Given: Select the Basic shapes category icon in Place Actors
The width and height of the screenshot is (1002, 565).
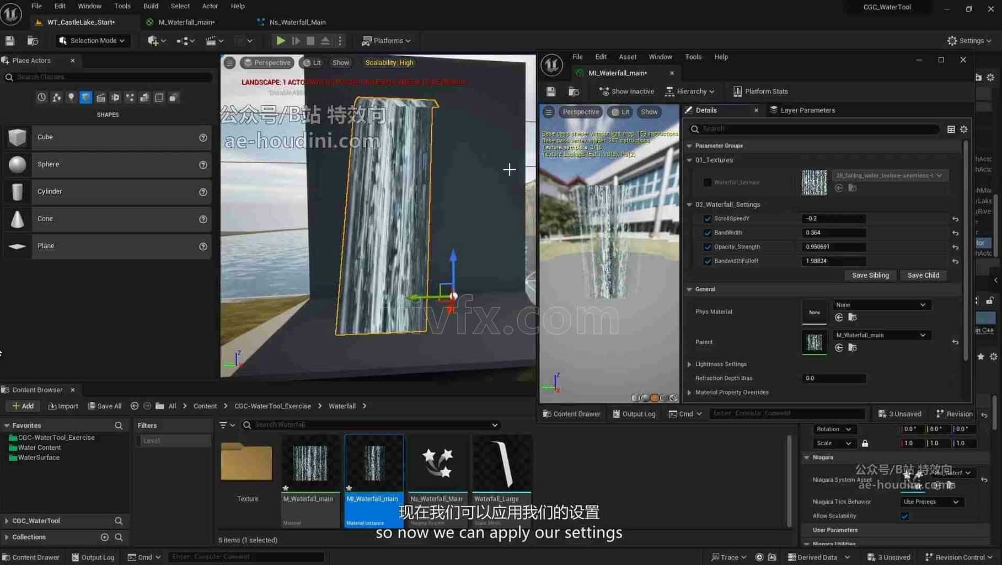Looking at the screenshot, I should 85,98.
